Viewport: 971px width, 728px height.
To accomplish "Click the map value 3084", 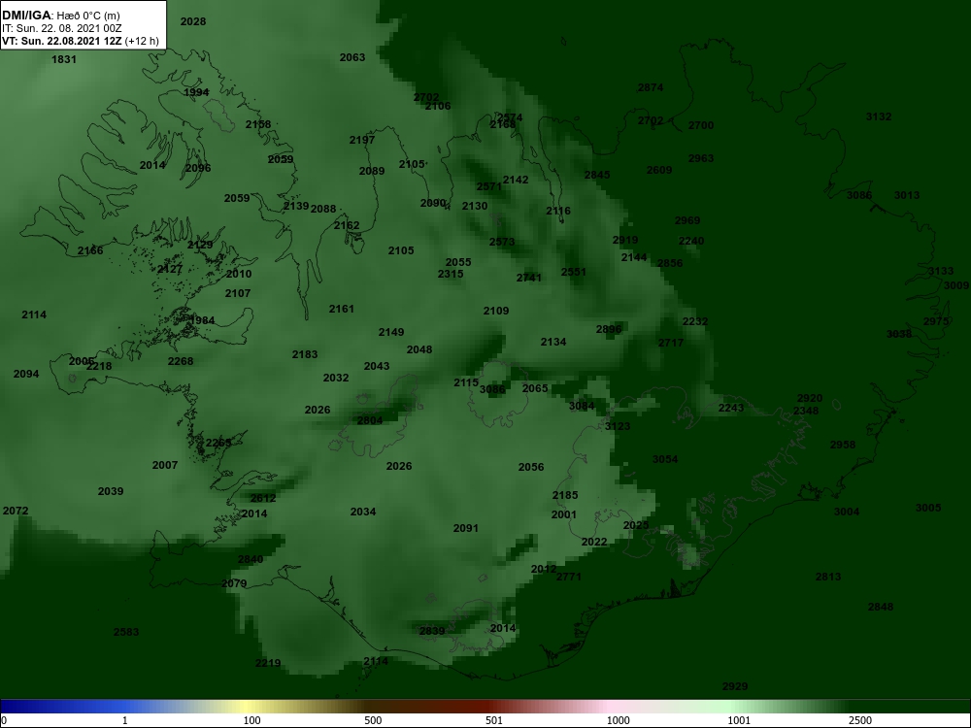I will (582, 407).
